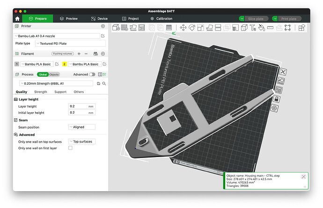Image resolution: width=323 pixels, height=208 pixels.
Task: Open the 0.20mm Strength process preset dropdown
Action: (56, 84)
